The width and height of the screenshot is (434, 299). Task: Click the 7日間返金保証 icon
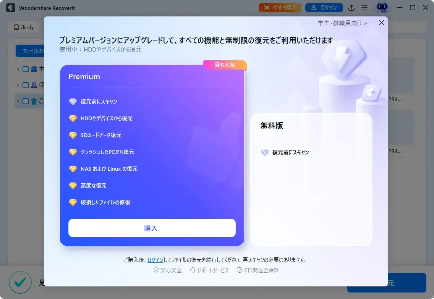pyautogui.click(x=240, y=270)
